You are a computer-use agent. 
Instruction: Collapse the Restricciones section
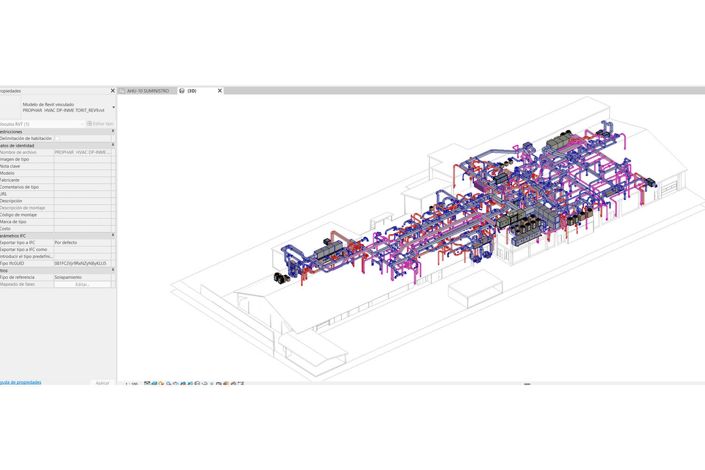point(113,131)
